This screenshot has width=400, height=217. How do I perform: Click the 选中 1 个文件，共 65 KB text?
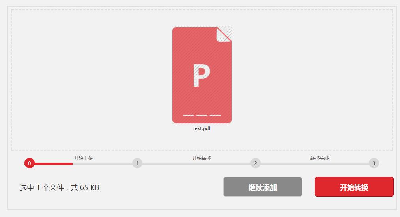tap(60, 188)
